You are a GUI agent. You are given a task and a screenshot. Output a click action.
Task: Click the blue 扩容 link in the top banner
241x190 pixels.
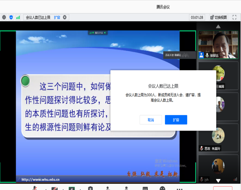coord(57,17)
